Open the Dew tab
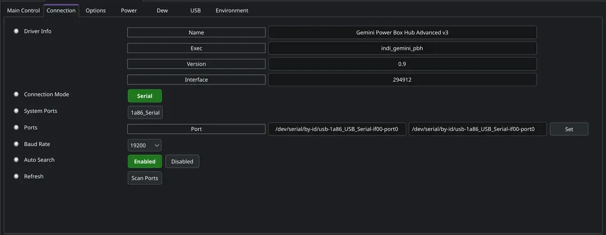The image size is (606, 235). 162,11
